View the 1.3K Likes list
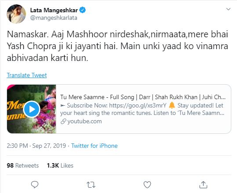The width and height of the screenshot is (237, 193). point(60,165)
